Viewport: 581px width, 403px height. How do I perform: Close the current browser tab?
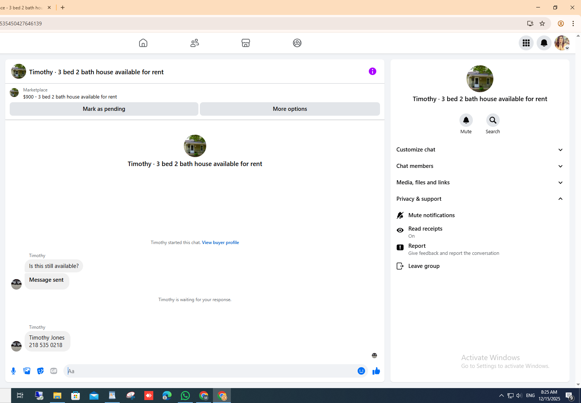coord(49,7)
